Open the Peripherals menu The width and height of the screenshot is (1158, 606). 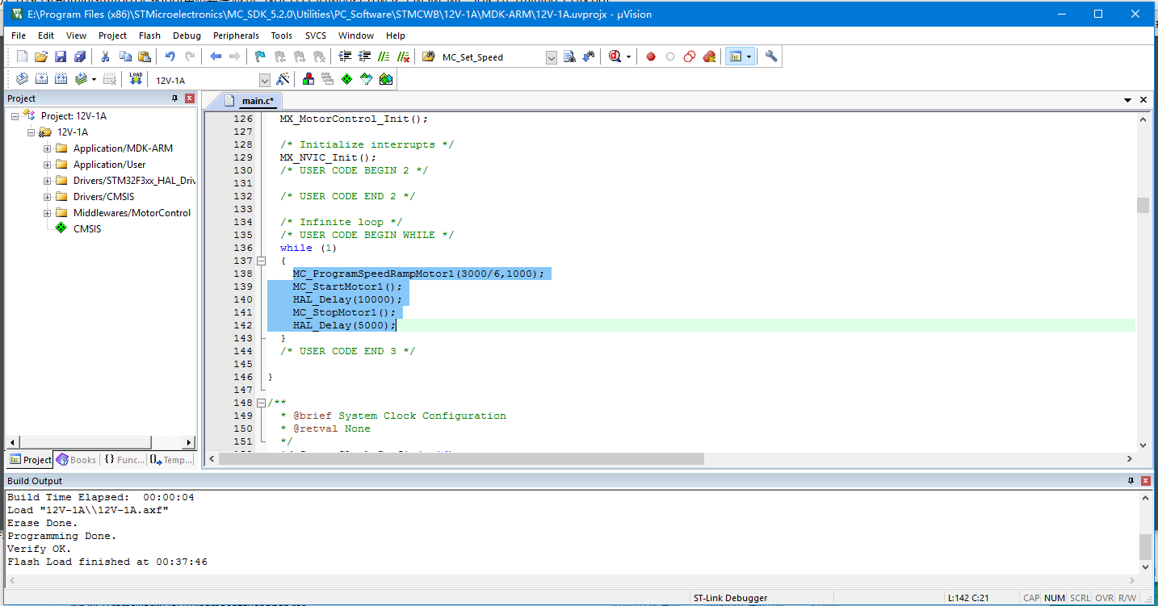click(236, 36)
